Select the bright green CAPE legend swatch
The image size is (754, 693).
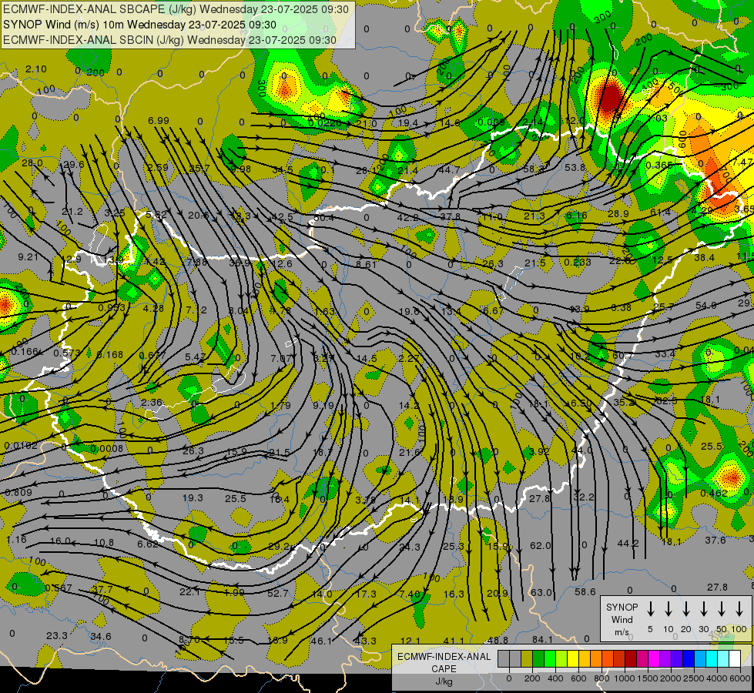tap(550, 658)
